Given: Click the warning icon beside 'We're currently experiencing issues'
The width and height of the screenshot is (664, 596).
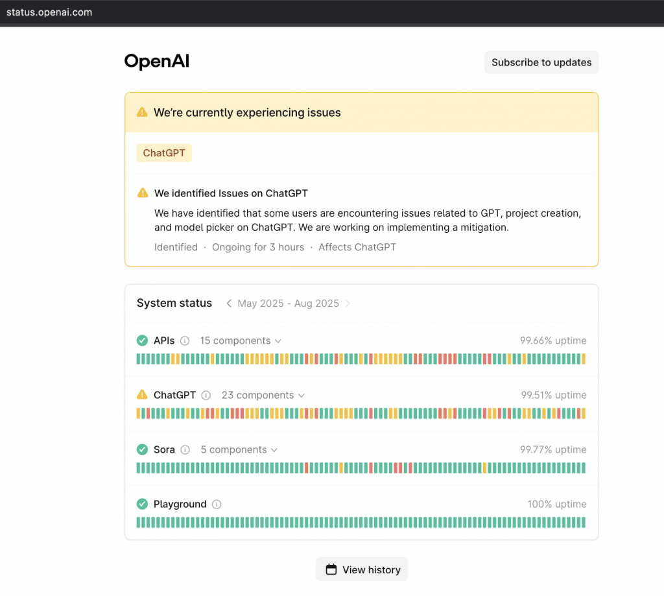Looking at the screenshot, I should tap(142, 112).
